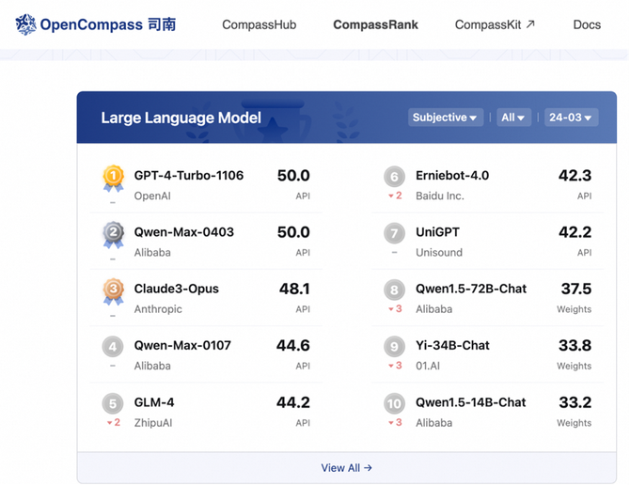This screenshot has height=486, width=630.
Task: Click the Anthropic organization label
Action: [x=158, y=309]
